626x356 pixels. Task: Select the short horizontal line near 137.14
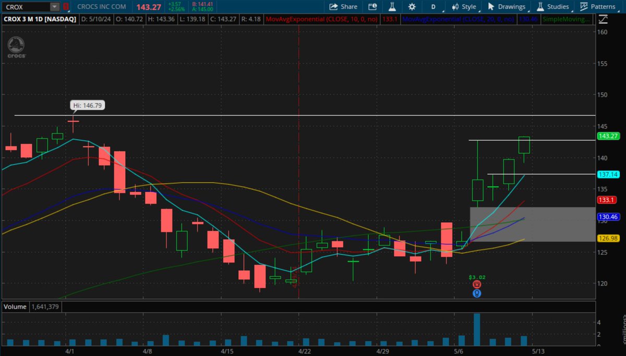(541, 174)
